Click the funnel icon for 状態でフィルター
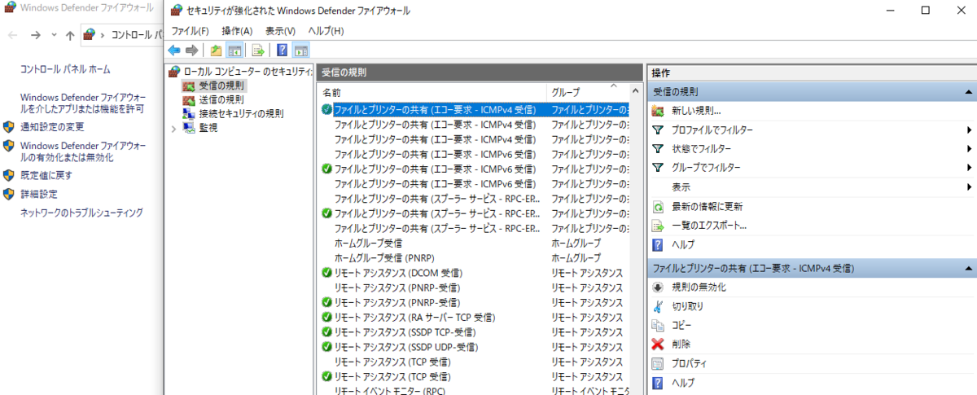 point(658,149)
